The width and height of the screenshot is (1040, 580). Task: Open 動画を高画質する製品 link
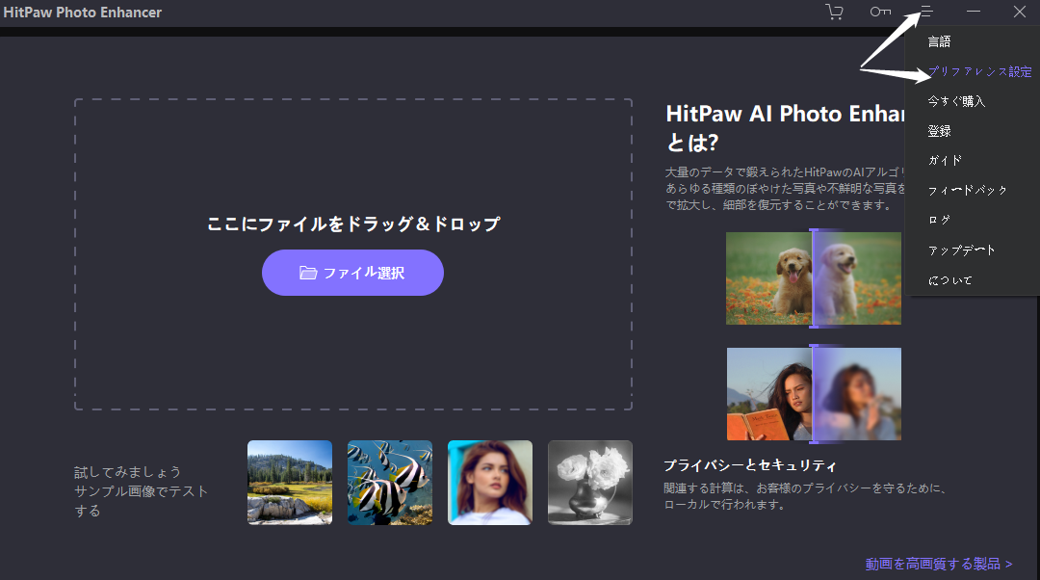939,564
